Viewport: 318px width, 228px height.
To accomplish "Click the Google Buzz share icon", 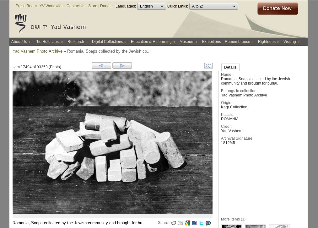I will point(208,223).
